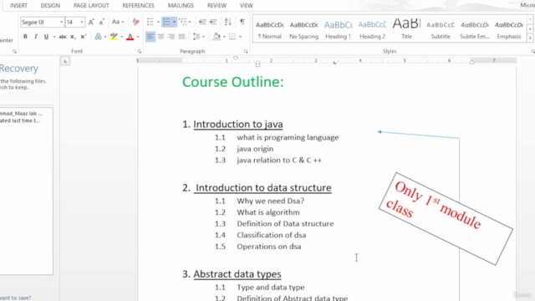Apply the Title style
The height and width of the screenshot is (301, 535).
406,29
